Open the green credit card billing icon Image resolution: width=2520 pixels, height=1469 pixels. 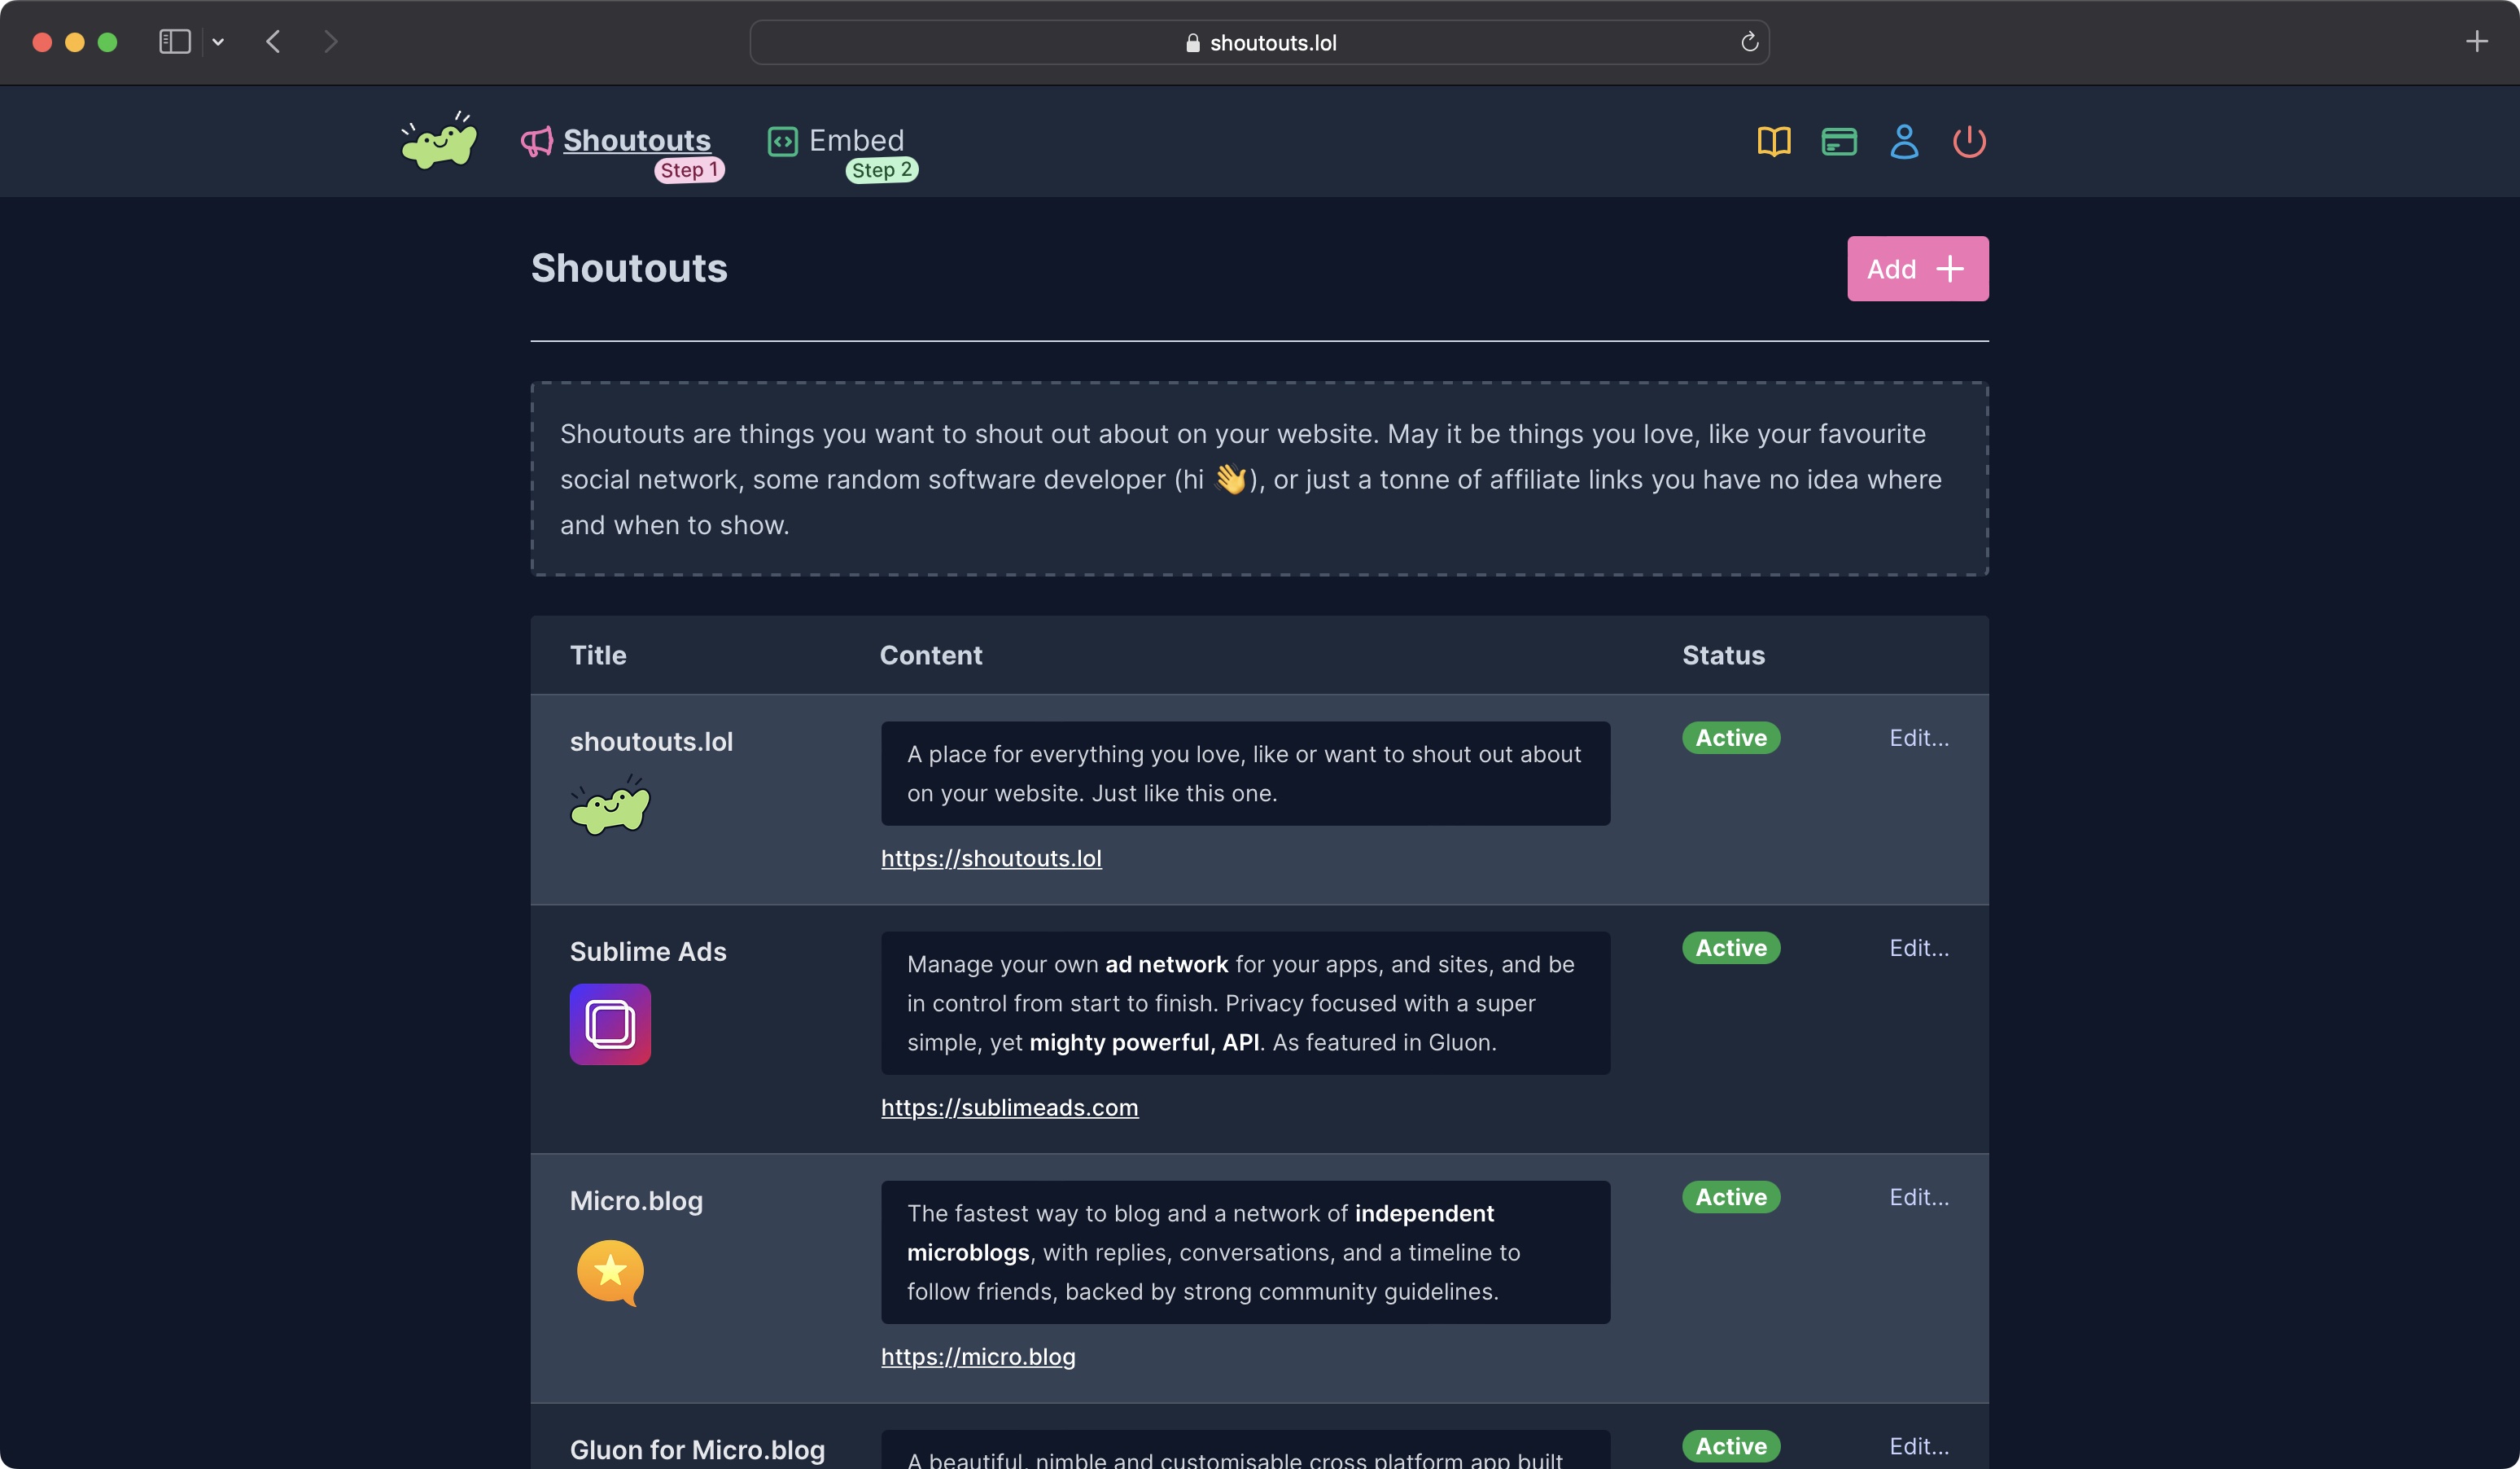[x=1839, y=141]
